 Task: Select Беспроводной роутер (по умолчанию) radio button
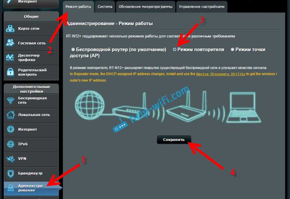(x=73, y=49)
